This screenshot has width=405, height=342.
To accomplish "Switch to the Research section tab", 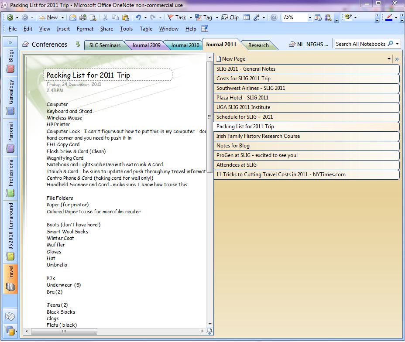I will click(259, 45).
